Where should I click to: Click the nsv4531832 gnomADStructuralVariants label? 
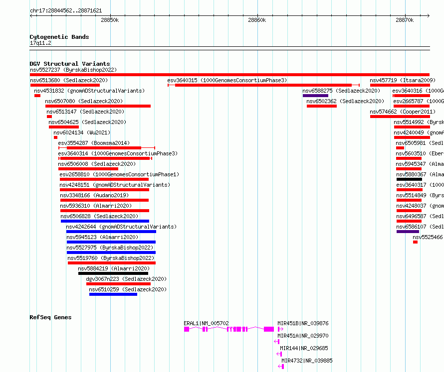point(89,91)
